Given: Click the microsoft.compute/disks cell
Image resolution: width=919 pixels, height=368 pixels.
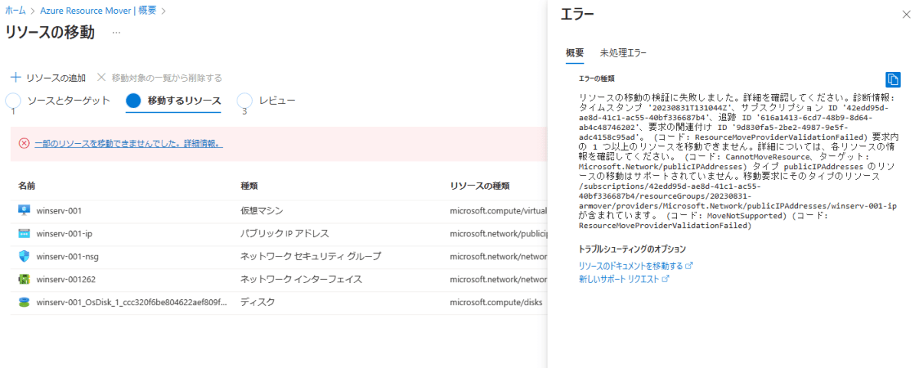Looking at the screenshot, I should (495, 302).
